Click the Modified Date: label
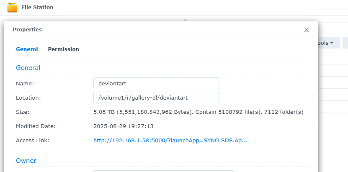This screenshot has height=172, width=348. tap(36, 126)
